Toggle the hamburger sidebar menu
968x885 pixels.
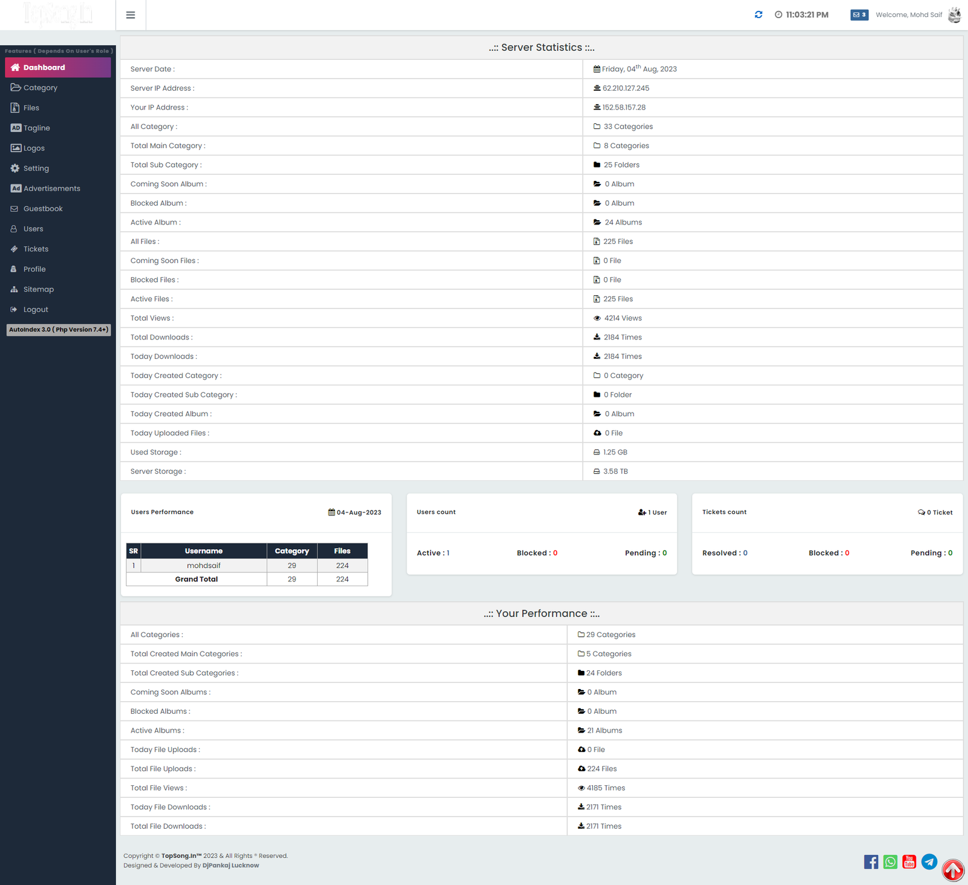pyautogui.click(x=131, y=15)
